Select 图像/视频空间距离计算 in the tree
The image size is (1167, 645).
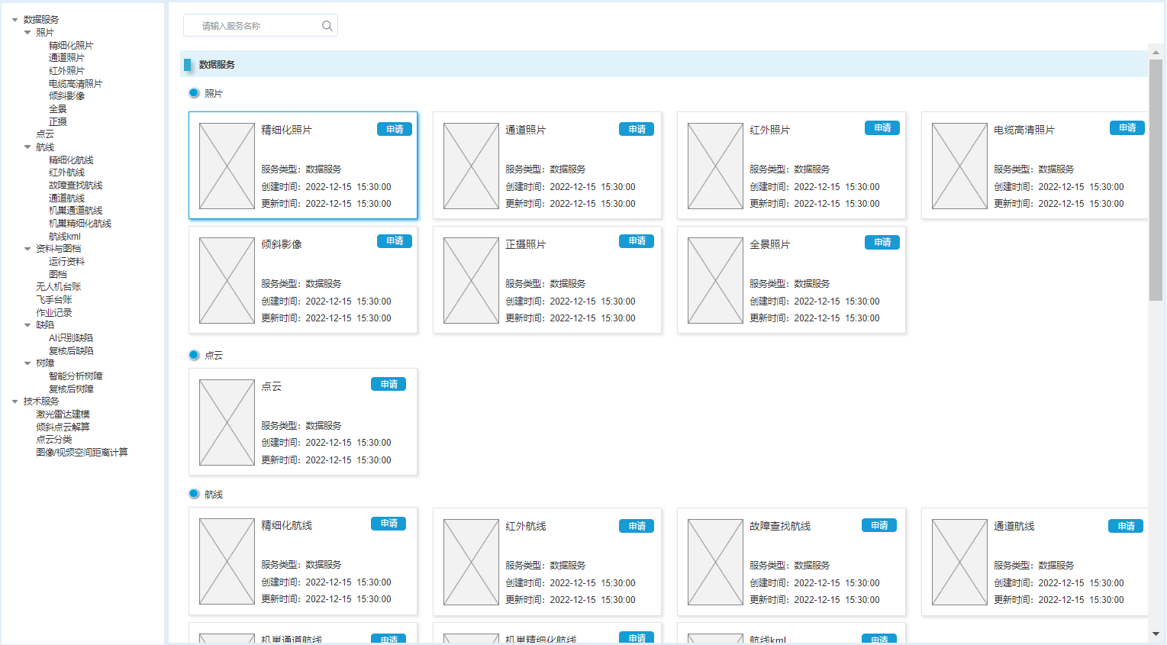pos(82,453)
